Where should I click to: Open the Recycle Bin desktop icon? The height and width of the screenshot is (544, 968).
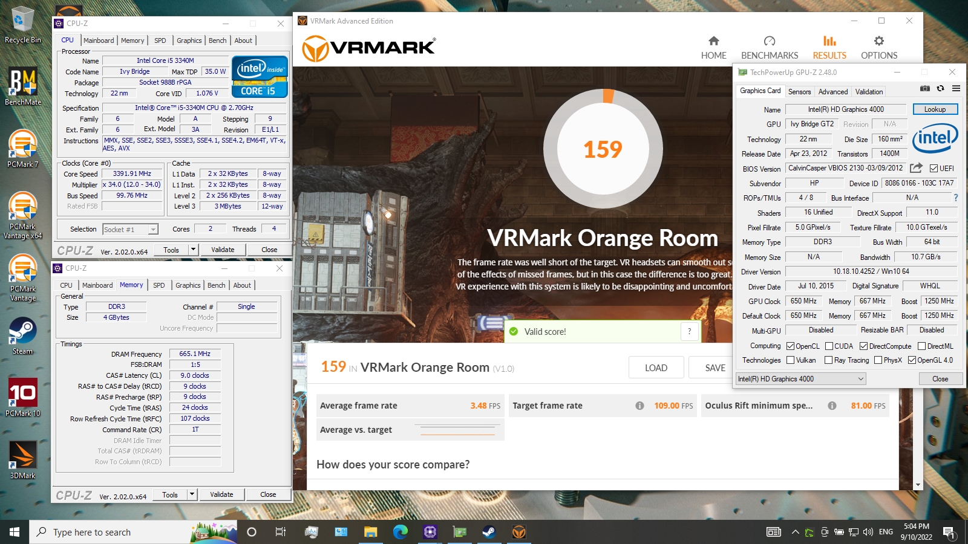[22, 25]
